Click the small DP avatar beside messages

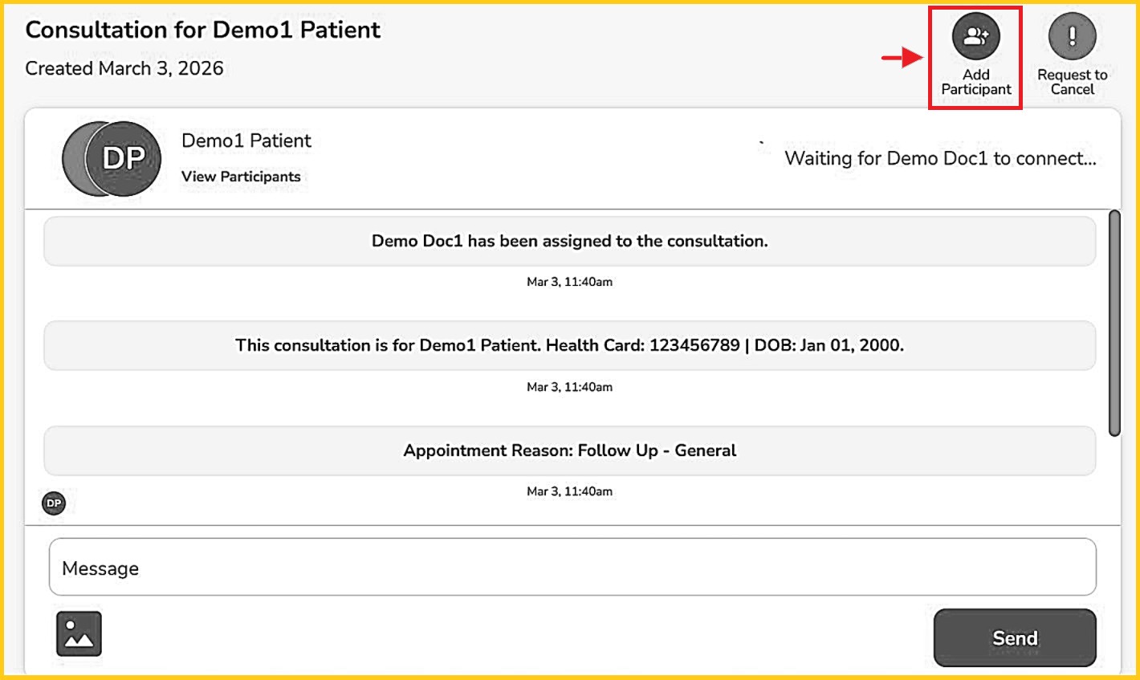(54, 503)
